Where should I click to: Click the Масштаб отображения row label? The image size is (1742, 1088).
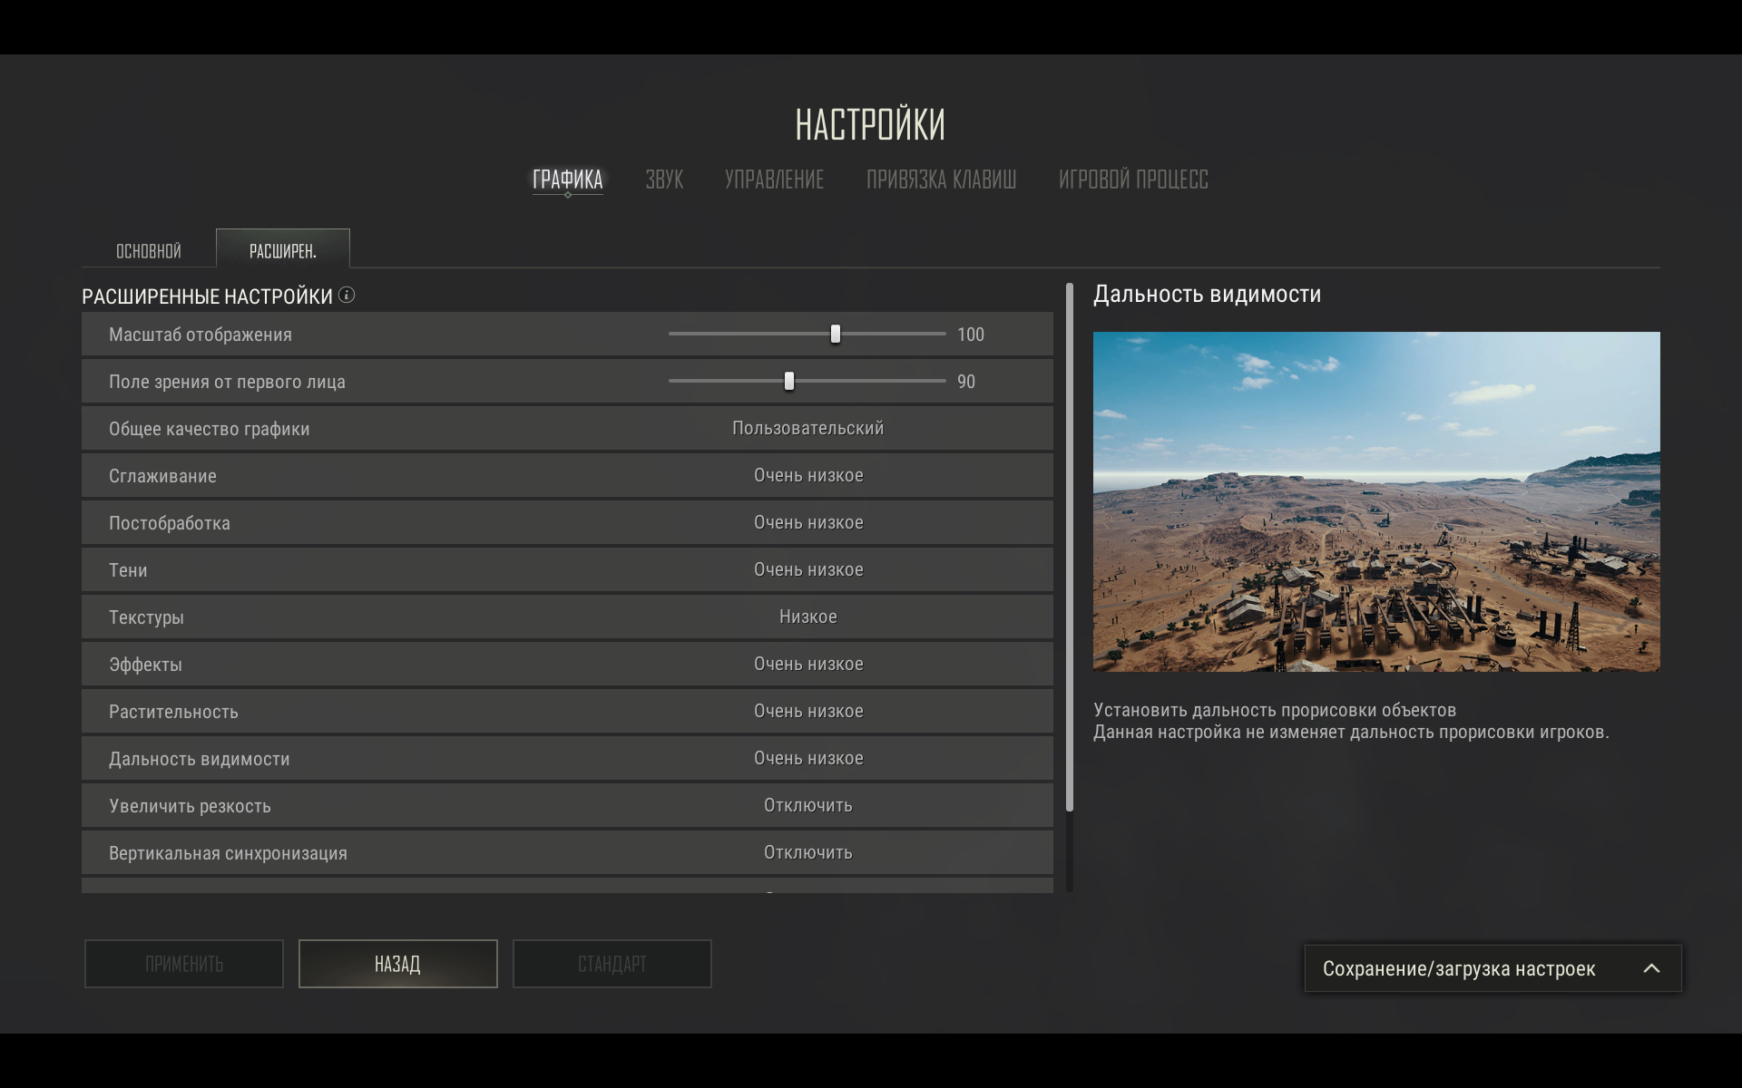(201, 335)
